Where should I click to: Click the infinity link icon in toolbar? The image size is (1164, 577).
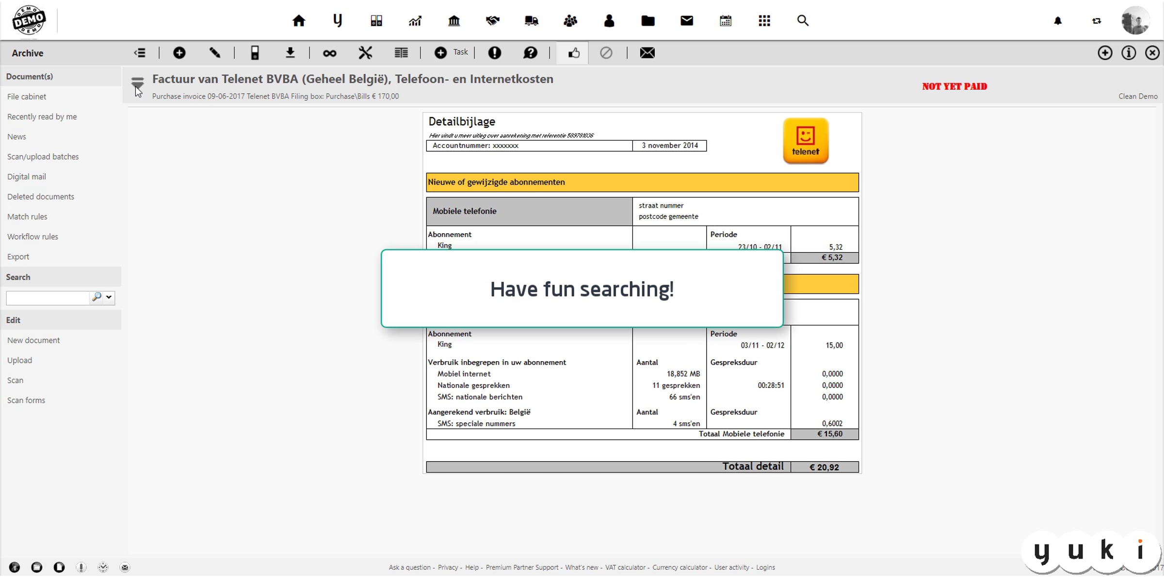tap(329, 53)
